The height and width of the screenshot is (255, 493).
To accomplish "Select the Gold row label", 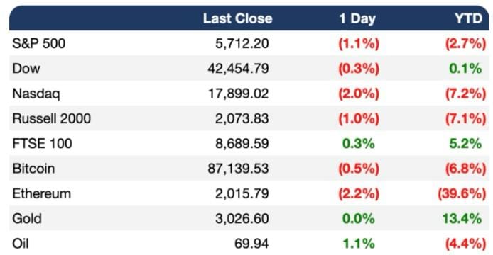I will coord(27,219).
